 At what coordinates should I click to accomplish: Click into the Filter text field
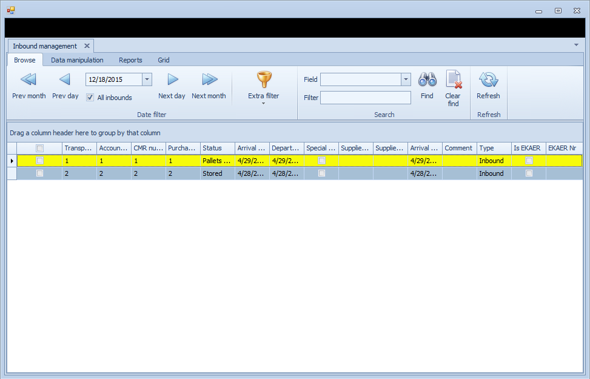(366, 98)
